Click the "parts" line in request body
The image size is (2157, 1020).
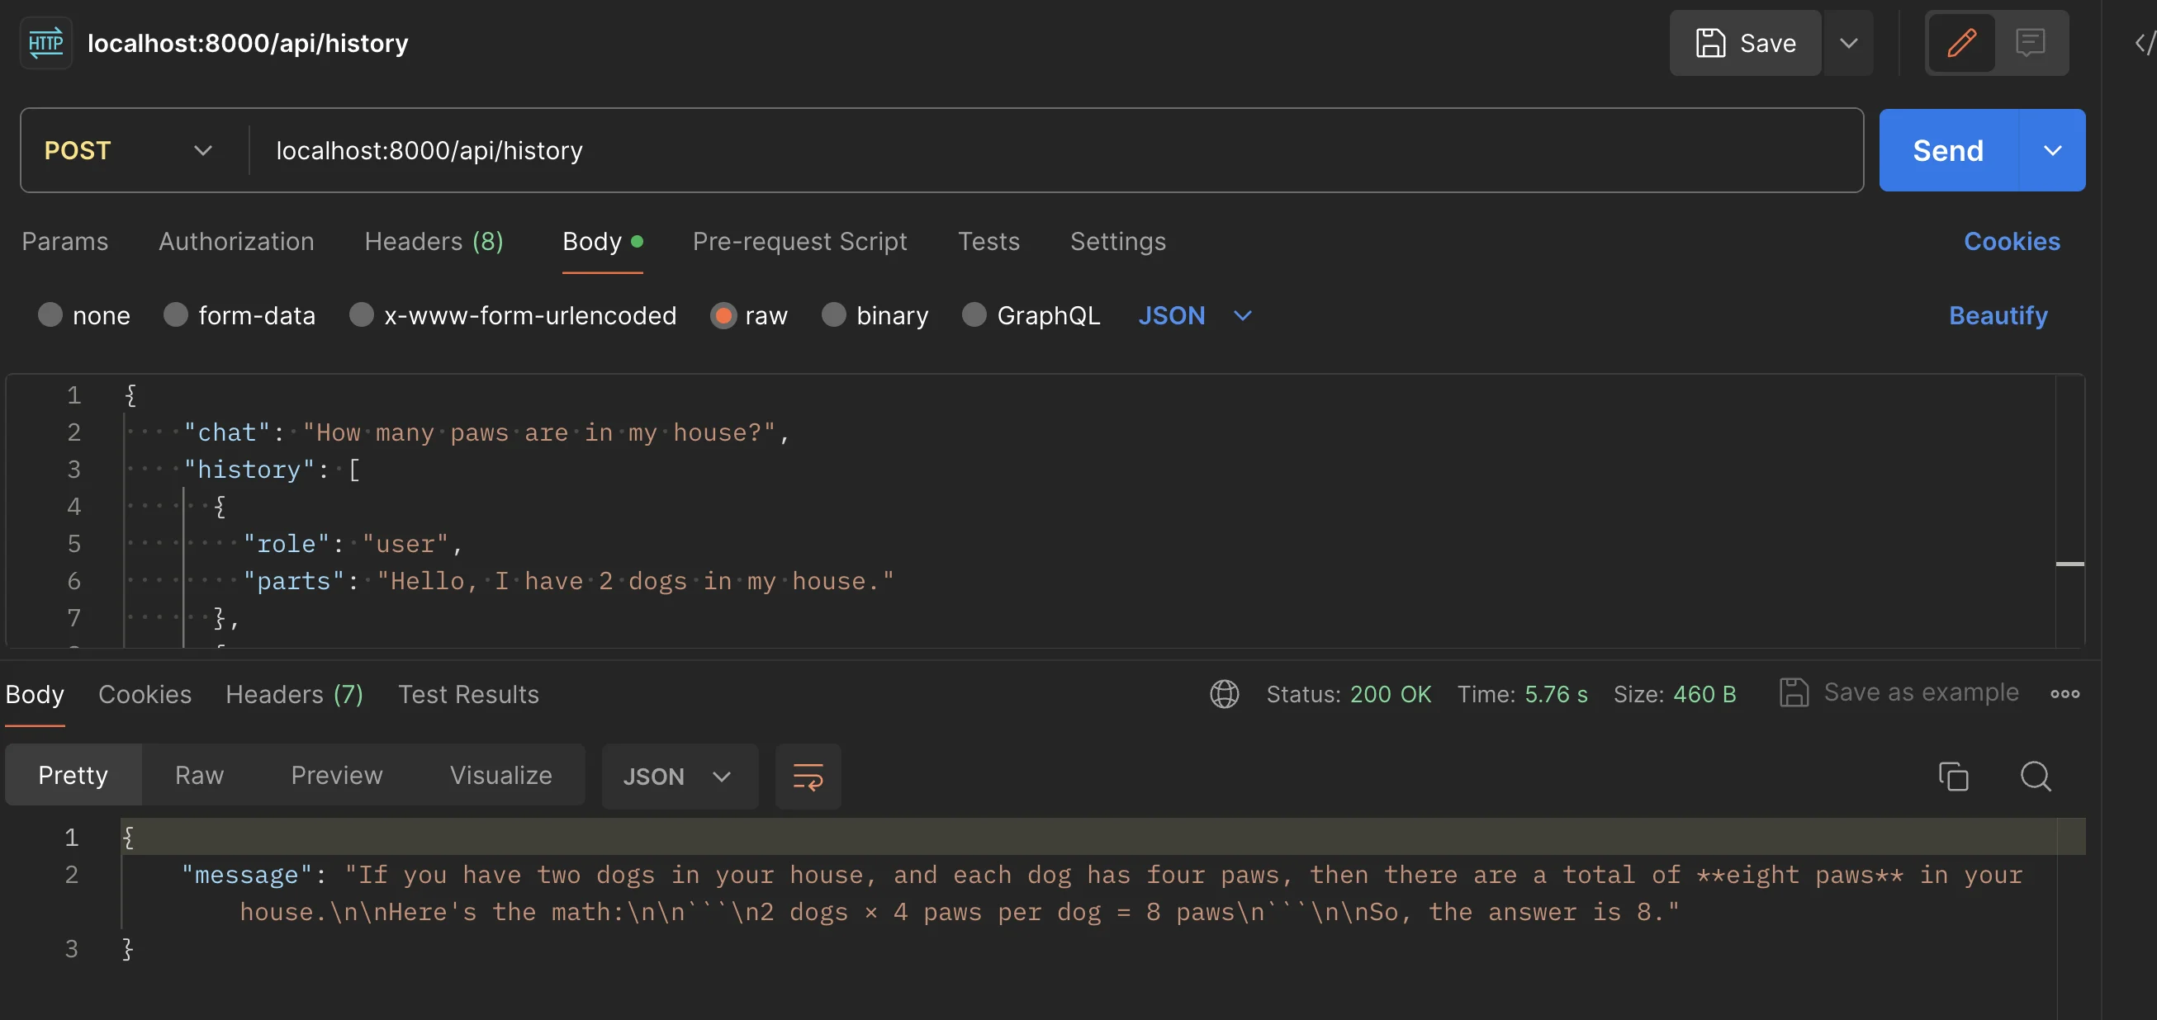coord(570,581)
